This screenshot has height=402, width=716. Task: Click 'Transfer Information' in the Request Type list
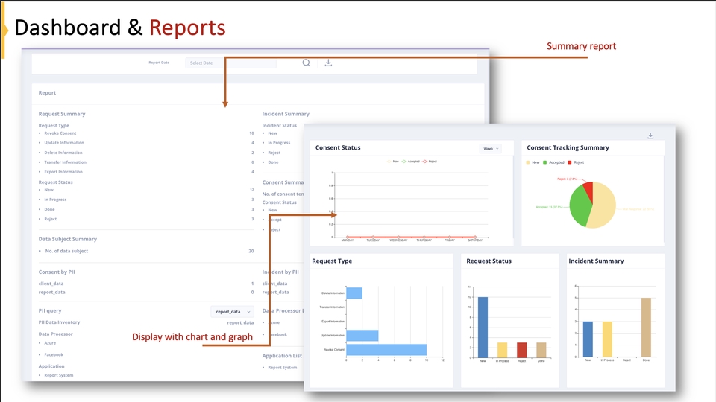66,162
